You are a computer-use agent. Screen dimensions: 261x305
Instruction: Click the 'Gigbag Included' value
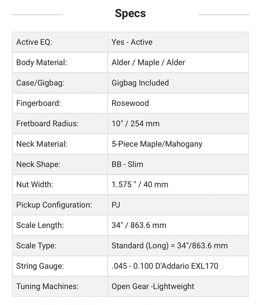tap(140, 83)
